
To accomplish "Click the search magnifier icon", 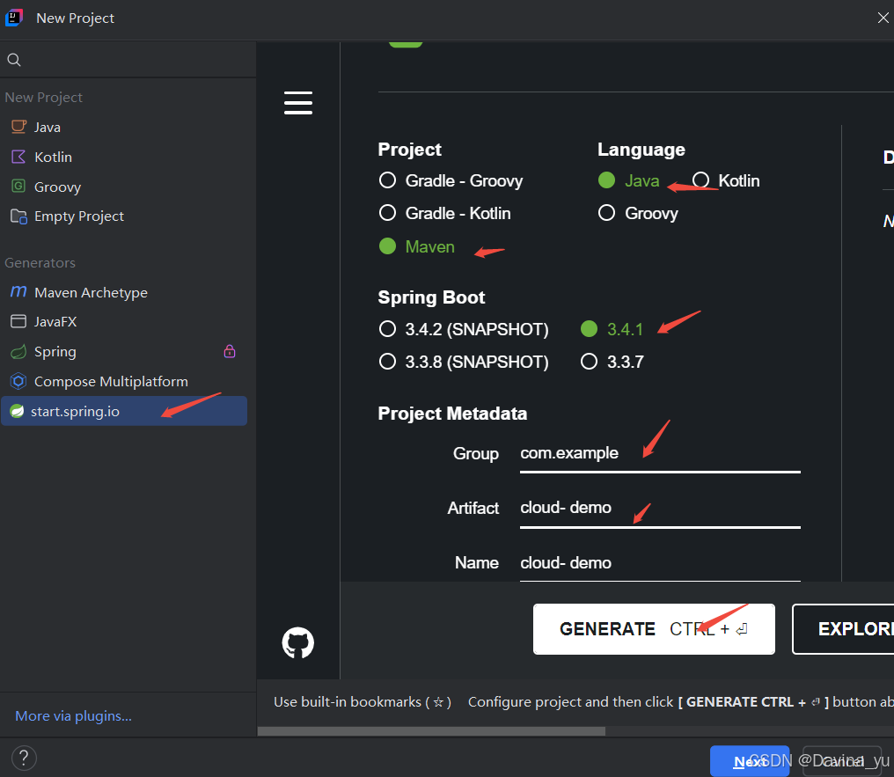I will pyautogui.click(x=14, y=59).
